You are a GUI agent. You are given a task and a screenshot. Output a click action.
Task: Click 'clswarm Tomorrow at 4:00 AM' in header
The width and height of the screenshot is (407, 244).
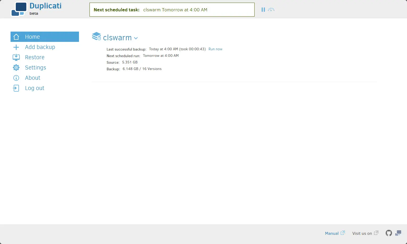coord(175,10)
